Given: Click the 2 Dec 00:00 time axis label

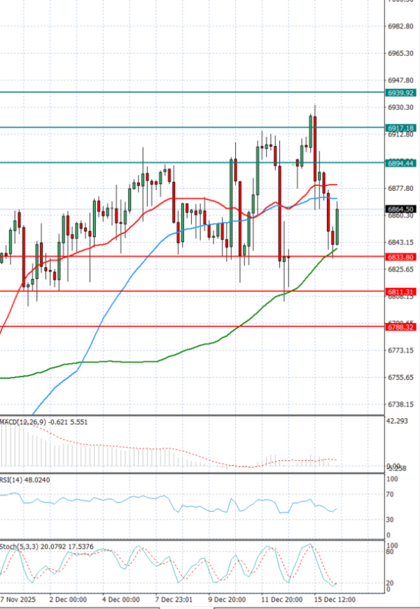Looking at the screenshot, I should 69,600.
